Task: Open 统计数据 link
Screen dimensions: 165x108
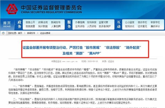Action: click(x=43, y=26)
